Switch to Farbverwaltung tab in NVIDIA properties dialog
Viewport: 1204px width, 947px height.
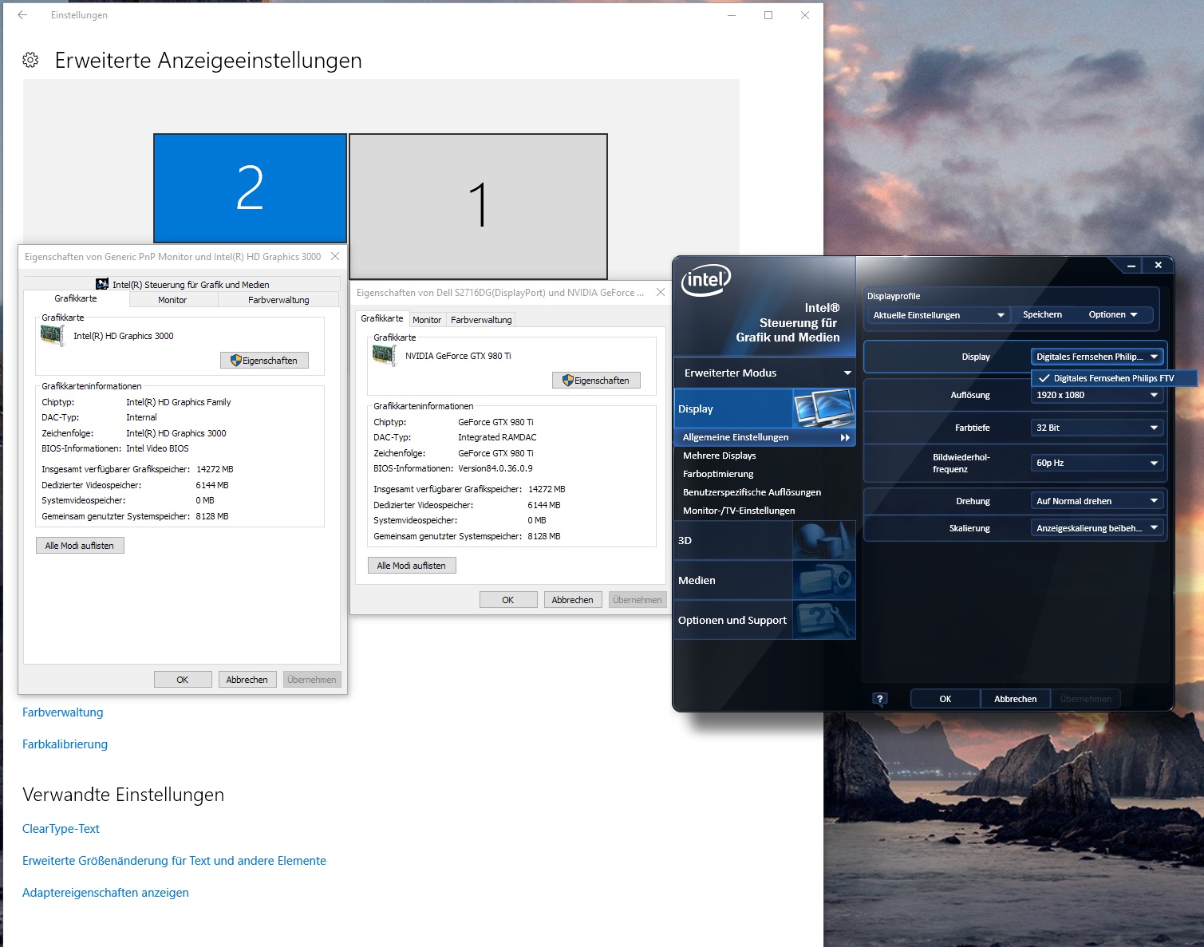[481, 320]
